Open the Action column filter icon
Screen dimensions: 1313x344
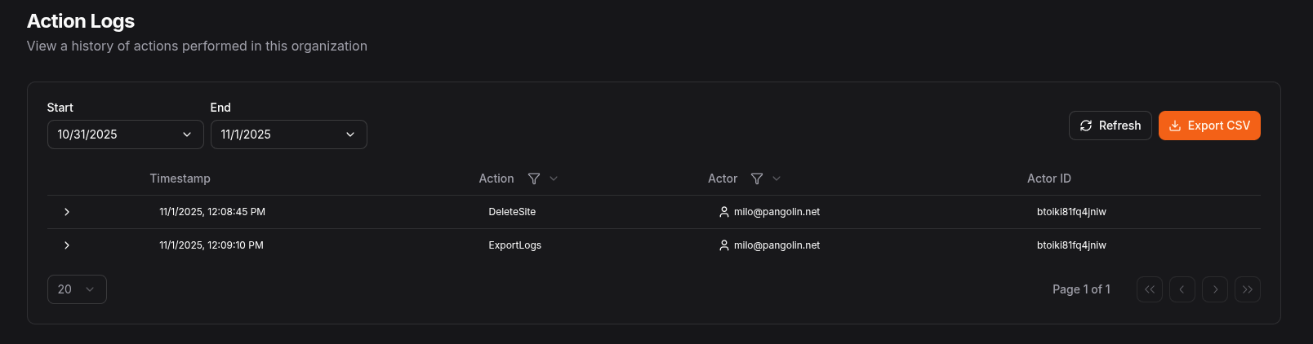(534, 179)
